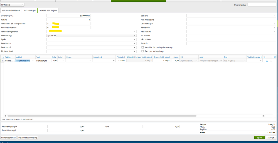Select the Inställningar tab

click(29, 11)
